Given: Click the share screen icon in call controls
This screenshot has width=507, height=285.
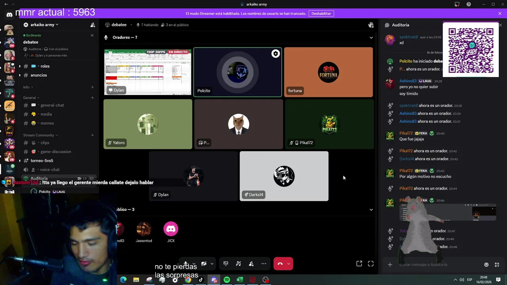Looking at the screenshot, I should [226, 264].
